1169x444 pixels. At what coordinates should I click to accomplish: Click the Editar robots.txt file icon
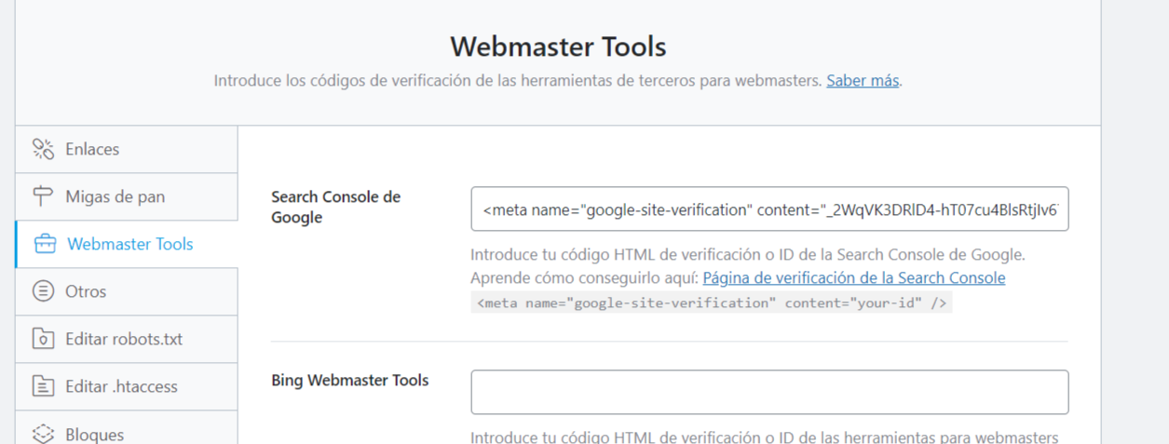point(44,339)
